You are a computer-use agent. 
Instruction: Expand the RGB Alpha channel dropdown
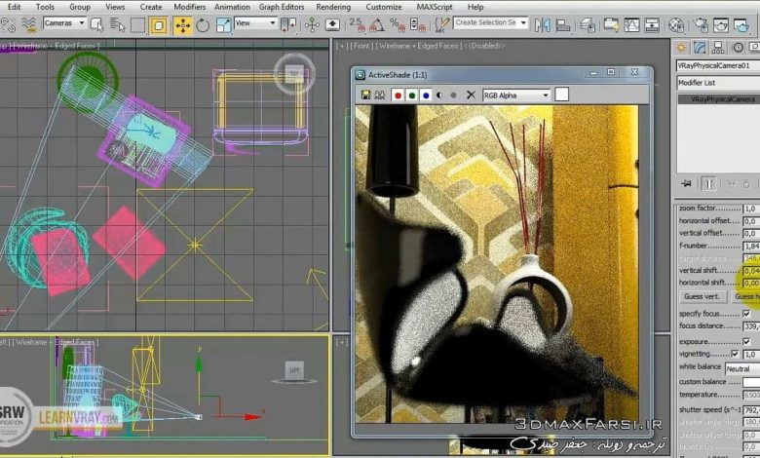[x=516, y=95]
